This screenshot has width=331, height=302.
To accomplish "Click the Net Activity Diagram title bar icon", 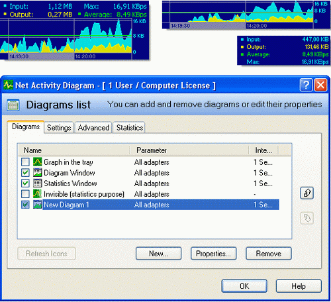I will (x=9, y=85).
